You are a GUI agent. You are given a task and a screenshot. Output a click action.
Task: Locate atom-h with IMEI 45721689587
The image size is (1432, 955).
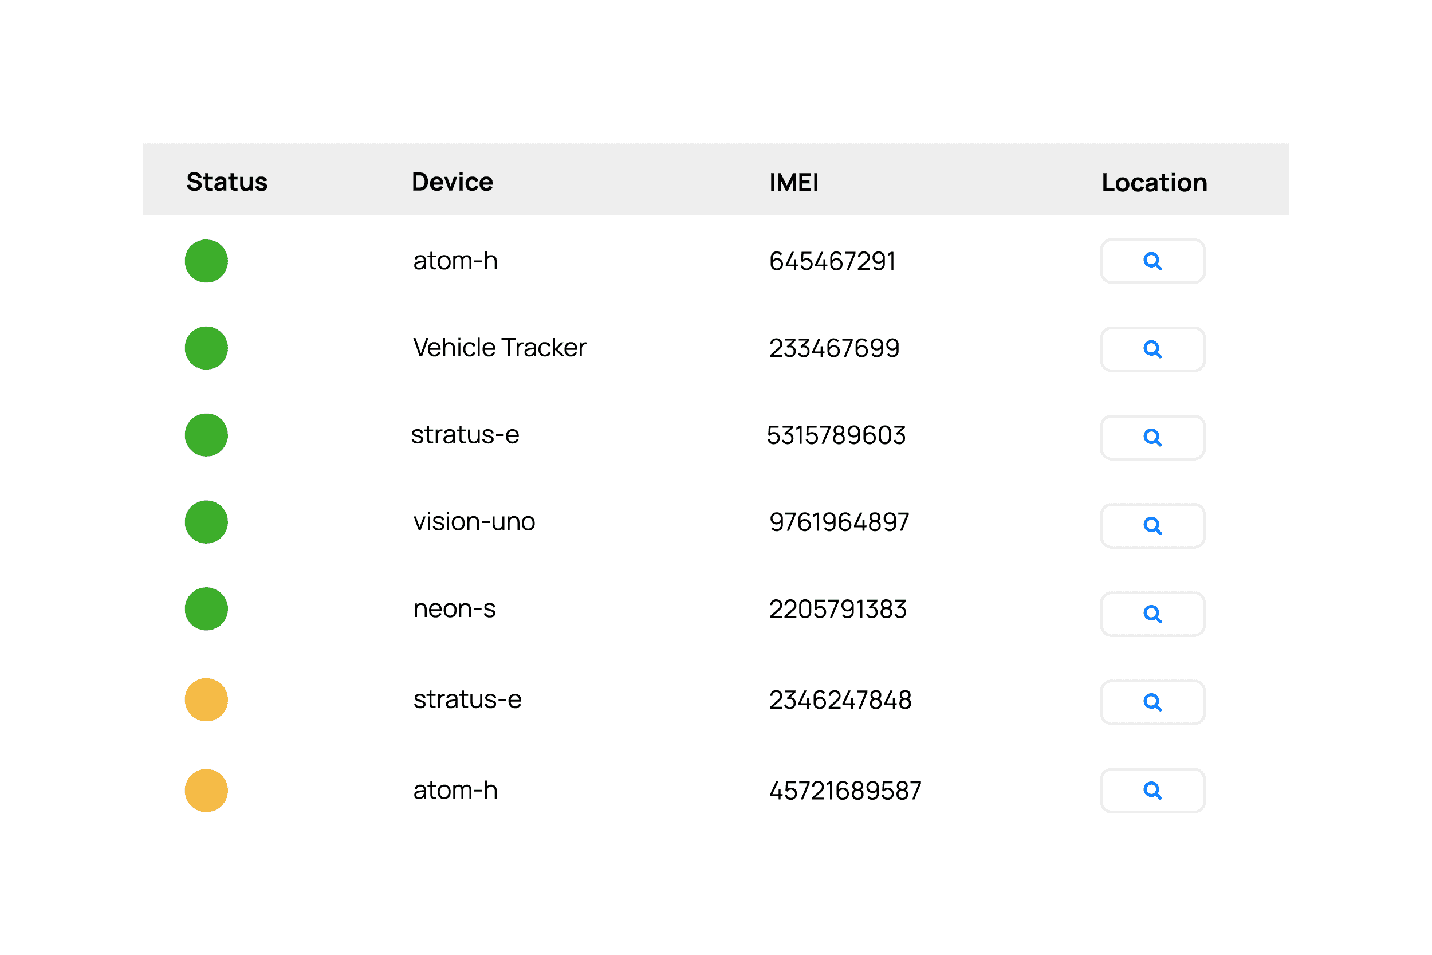[x=1152, y=791]
